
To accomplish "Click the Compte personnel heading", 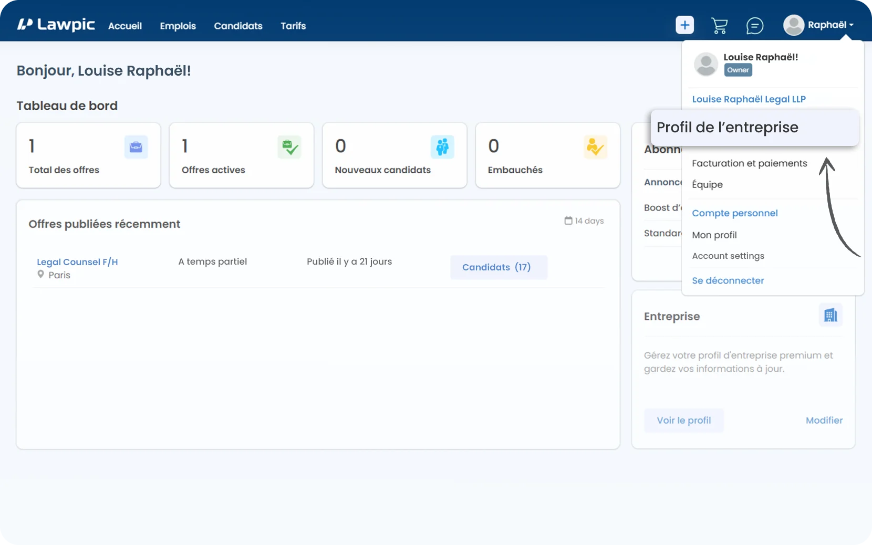I will click(734, 213).
